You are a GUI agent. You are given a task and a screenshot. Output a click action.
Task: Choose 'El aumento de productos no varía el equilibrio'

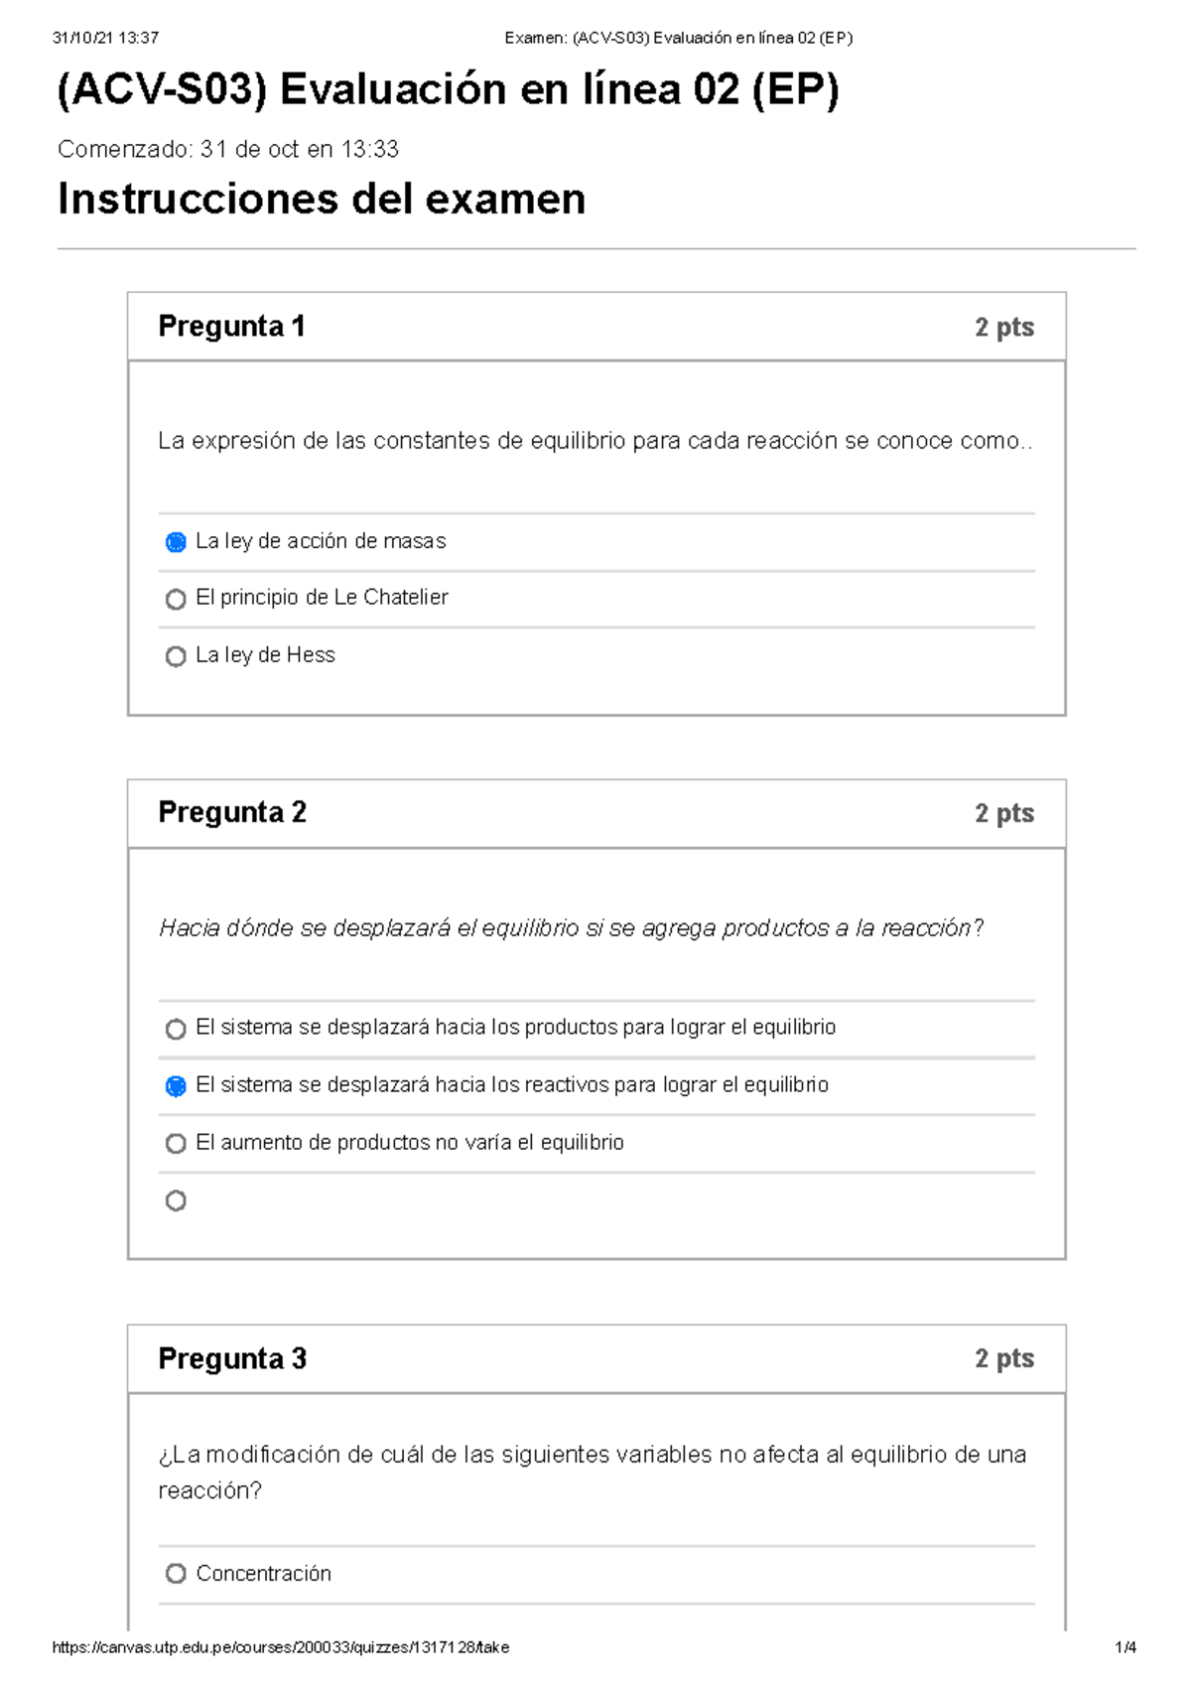[177, 1143]
